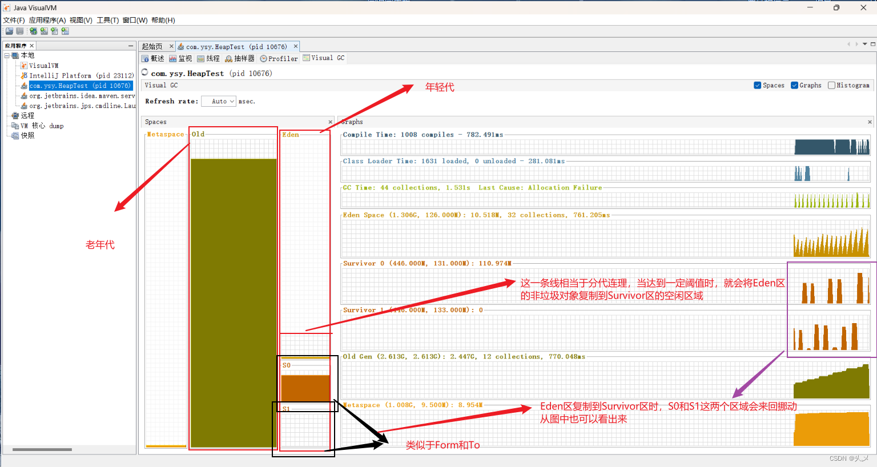Image resolution: width=877 pixels, height=467 pixels.
Task: Select IntelliJ Platform (pid 23112) in tree
Action: click(82, 75)
